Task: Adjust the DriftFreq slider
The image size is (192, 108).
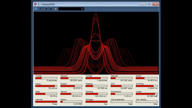Action: (x=147, y=86)
